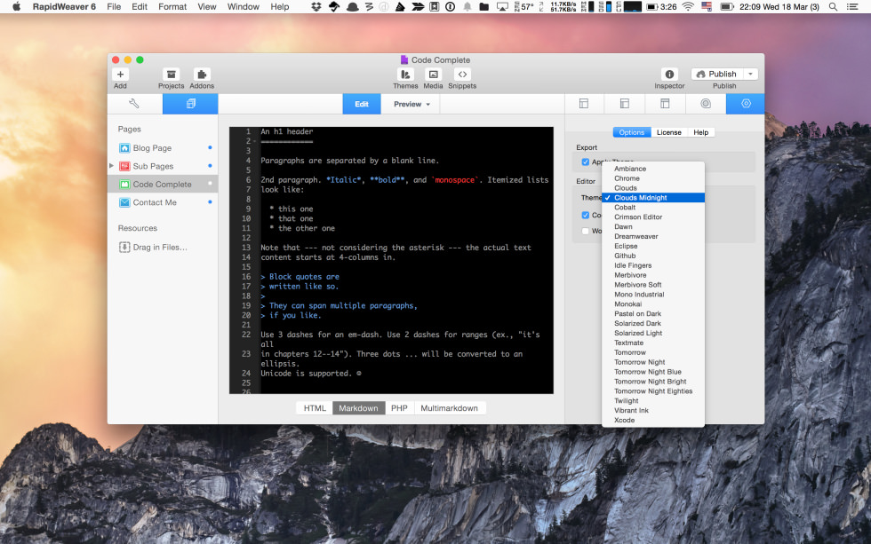Click the Wi-Fi status icon
This screenshot has width=871, height=544.
(688, 6)
